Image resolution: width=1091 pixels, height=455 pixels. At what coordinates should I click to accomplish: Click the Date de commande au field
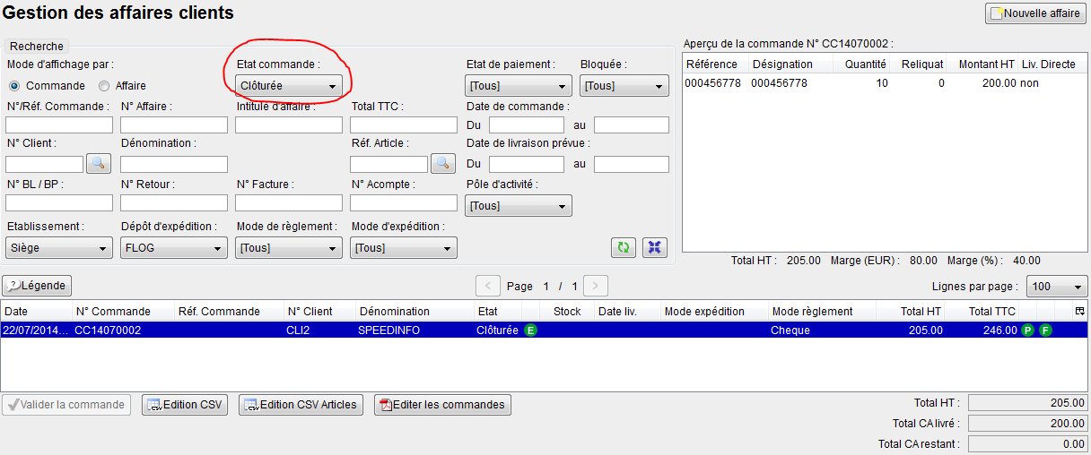click(632, 124)
